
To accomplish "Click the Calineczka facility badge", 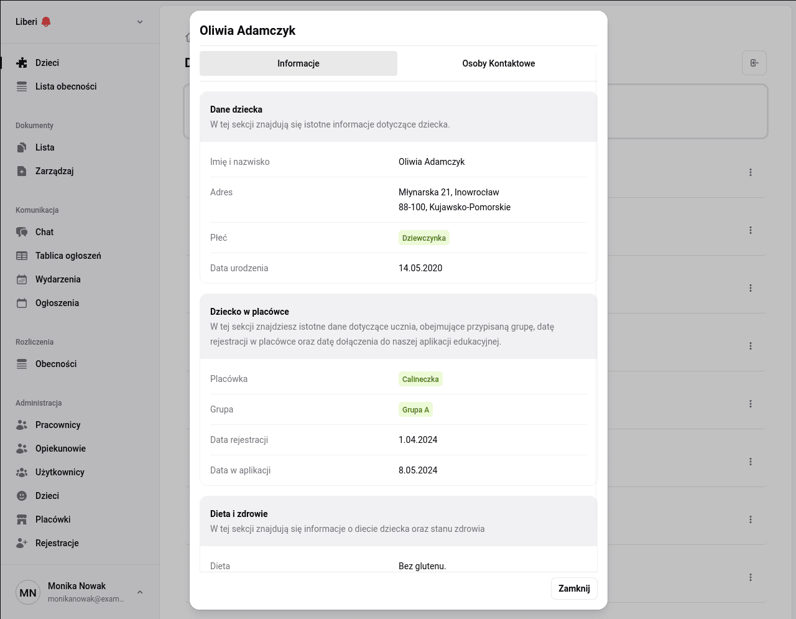I will pos(420,379).
